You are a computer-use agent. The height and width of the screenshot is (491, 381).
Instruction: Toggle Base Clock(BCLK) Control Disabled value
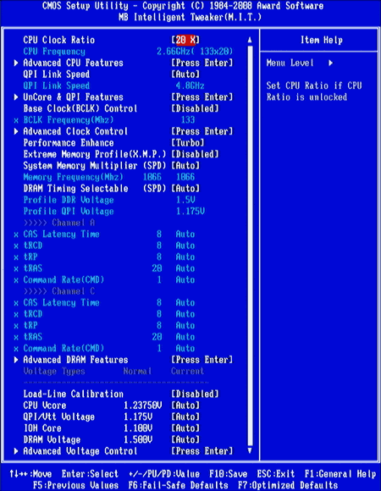point(195,108)
